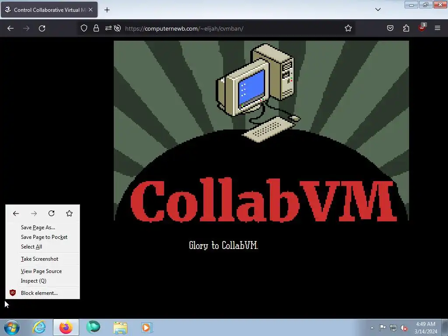
Task: Click the site security padlock icon
Action: pos(96,28)
